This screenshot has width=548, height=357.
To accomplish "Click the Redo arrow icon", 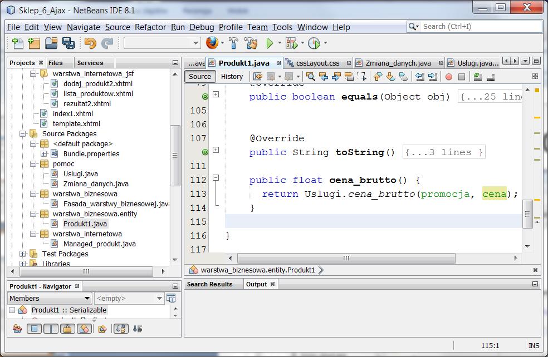I will [107, 43].
